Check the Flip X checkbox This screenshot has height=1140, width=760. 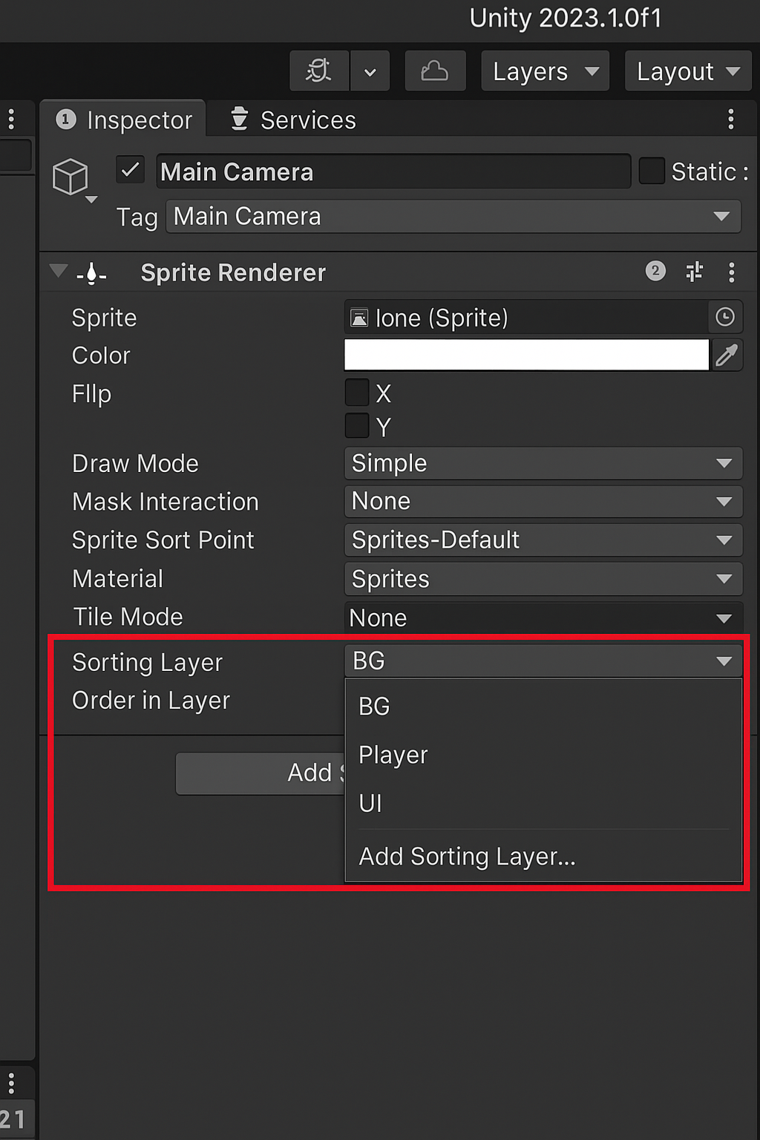pos(356,392)
